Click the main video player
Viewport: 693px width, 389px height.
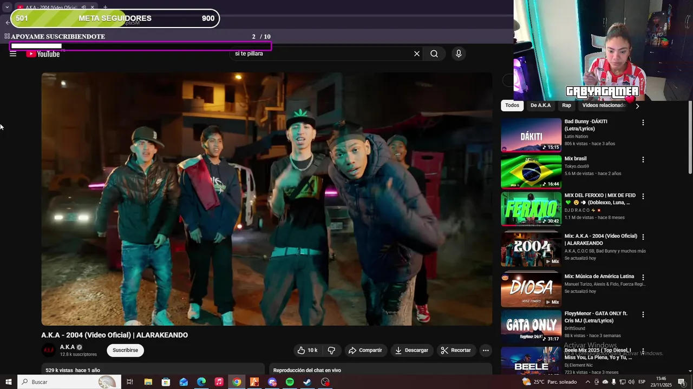click(x=267, y=199)
